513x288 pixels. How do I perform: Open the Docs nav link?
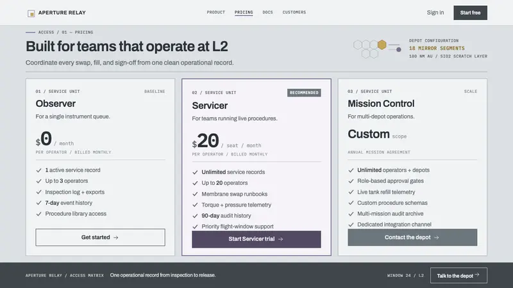pos(267,12)
